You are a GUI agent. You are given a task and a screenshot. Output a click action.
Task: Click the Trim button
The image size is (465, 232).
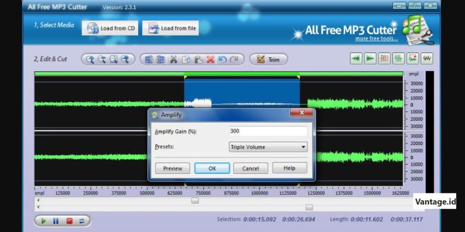point(269,59)
